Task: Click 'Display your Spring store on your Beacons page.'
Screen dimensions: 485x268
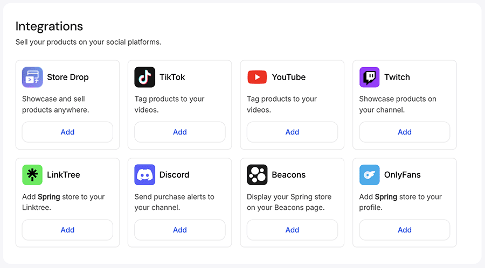Action: click(289, 202)
